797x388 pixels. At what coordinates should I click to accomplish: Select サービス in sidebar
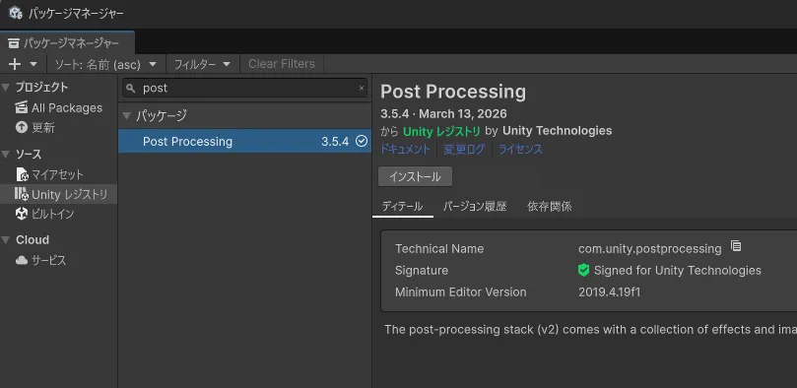click(49, 260)
